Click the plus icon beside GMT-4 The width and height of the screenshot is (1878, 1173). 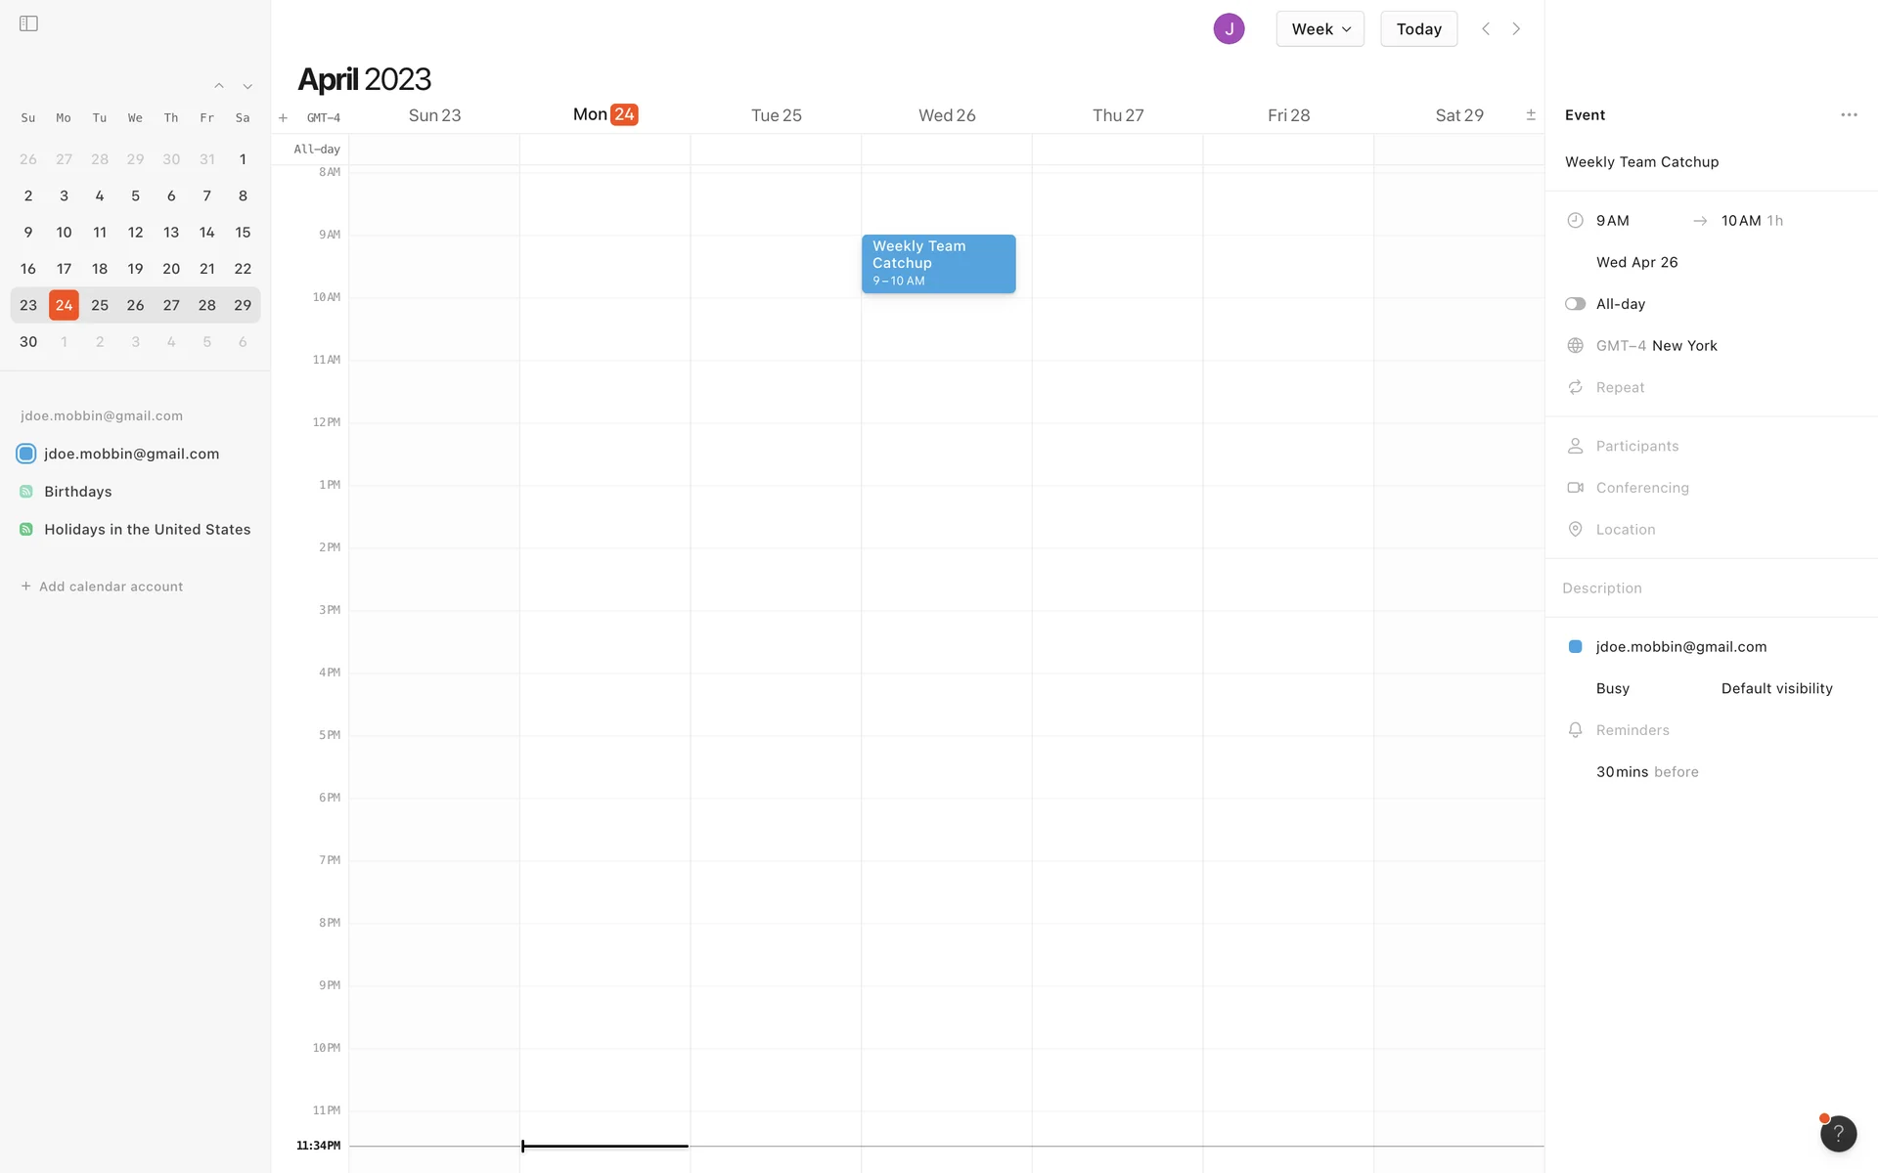coord(283,117)
